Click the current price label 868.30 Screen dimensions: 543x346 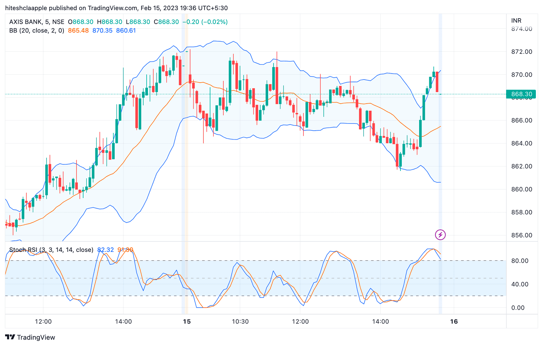[521, 94]
